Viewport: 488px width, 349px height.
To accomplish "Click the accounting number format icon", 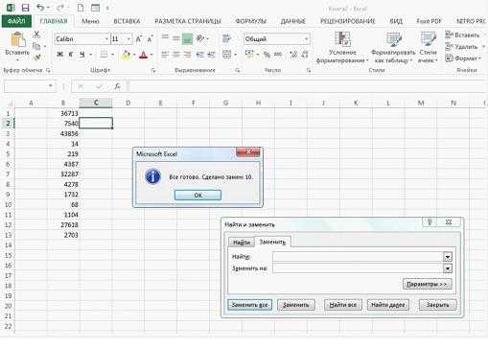I will coord(249,54).
